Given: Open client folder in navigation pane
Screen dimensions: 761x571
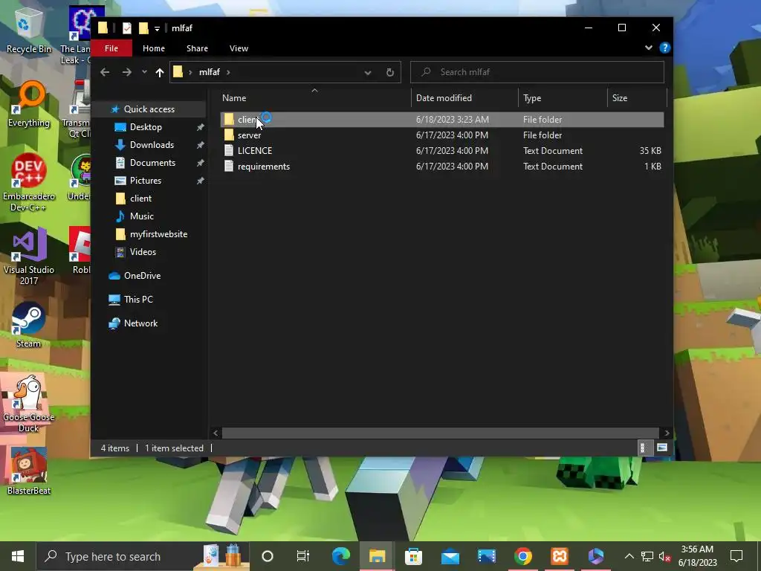Looking at the screenshot, I should tap(140, 198).
